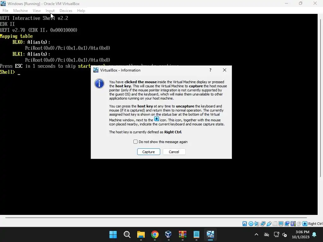The width and height of the screenshot is (323, 242).
Task: Click the CPU virtualization indicator icon
Action: 293,224
